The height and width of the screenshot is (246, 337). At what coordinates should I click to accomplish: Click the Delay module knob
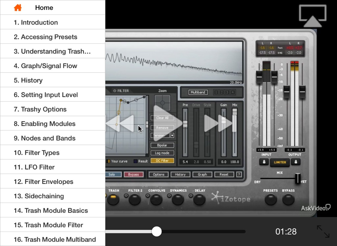click(x=199, y=199)
